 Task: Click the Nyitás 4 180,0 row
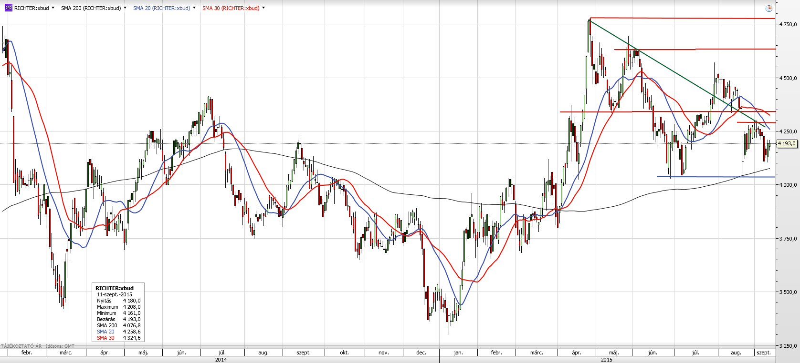[118, 301]
